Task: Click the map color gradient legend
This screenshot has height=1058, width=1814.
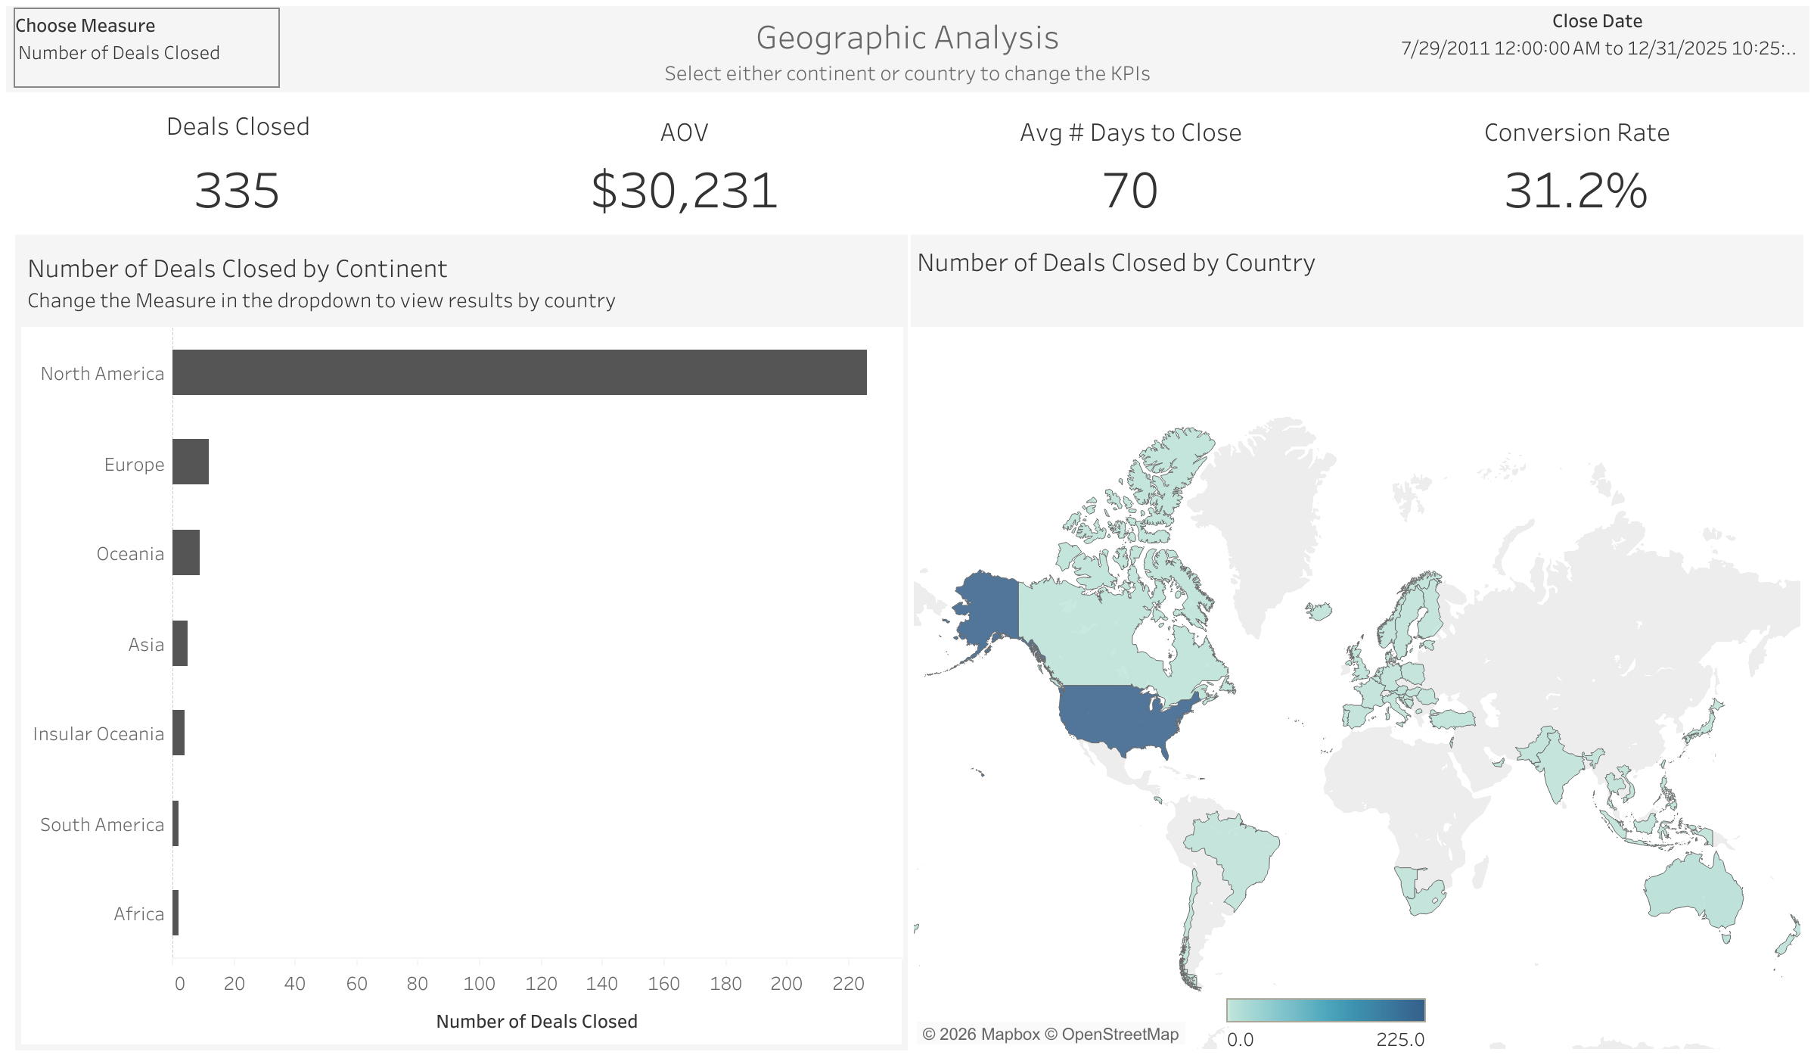Action: (x=1325, y=1010)
